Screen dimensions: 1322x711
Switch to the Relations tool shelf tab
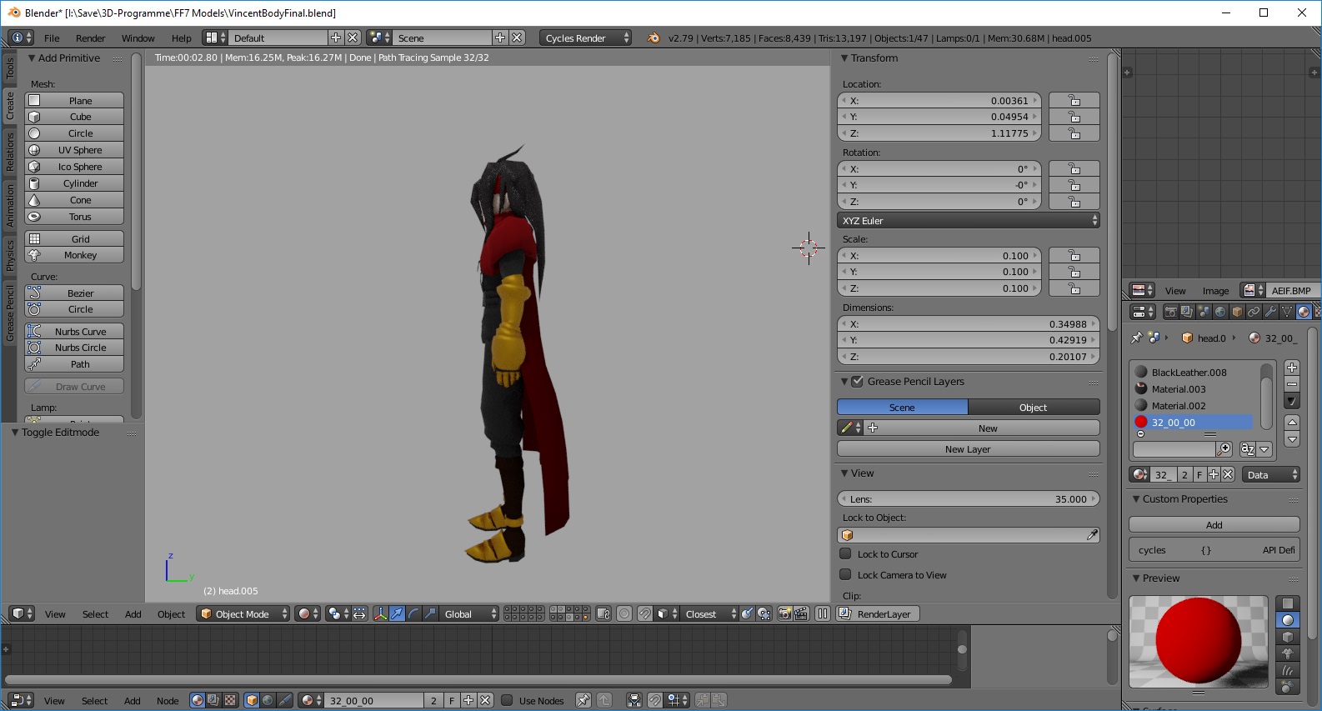10,152
